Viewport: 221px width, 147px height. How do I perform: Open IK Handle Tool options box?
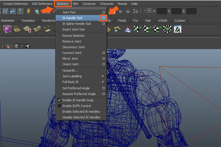[x=104, y=18]
